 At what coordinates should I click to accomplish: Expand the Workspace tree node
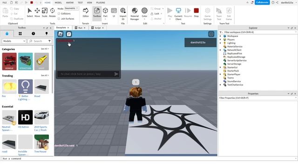coord(220,36)
